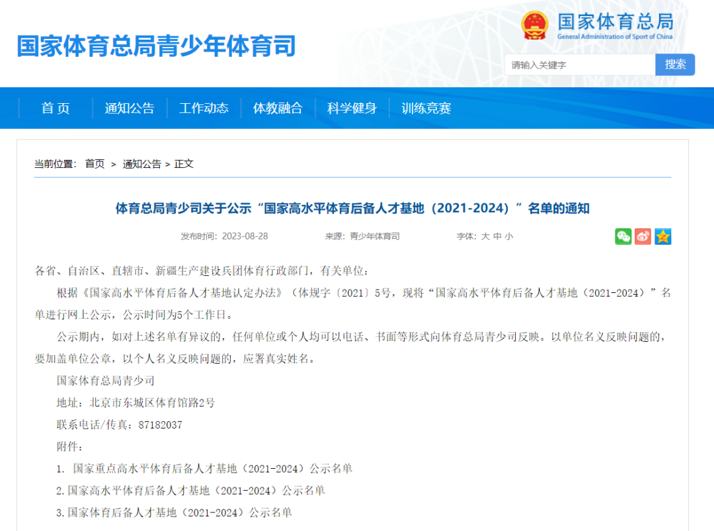Set font size to 大

tap(485, 236)
